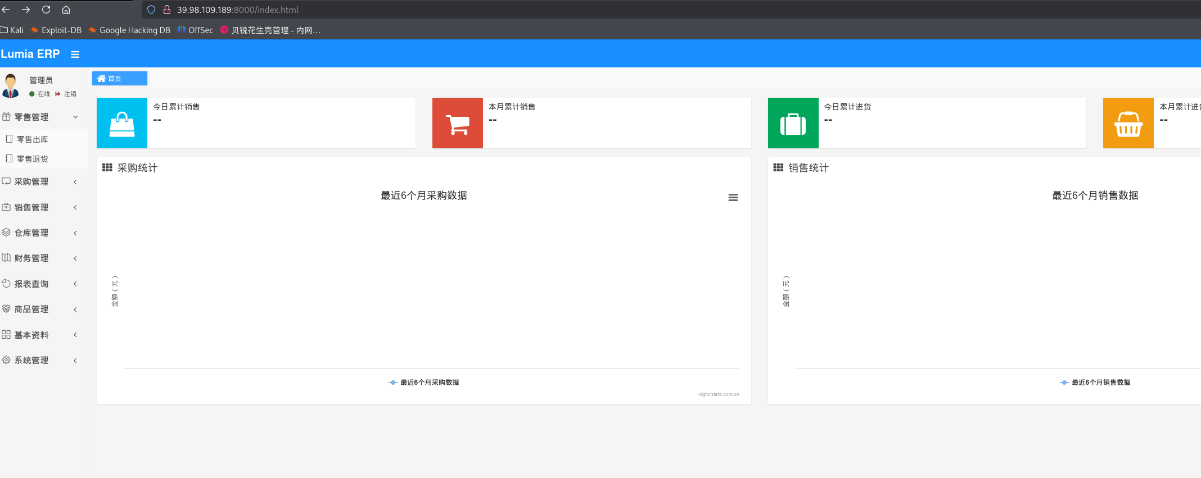Image resolution: width=1201 pixels, height=478 pixels.
Task: Click the 今日累计销售 card label
Action: tap(177, 107)
